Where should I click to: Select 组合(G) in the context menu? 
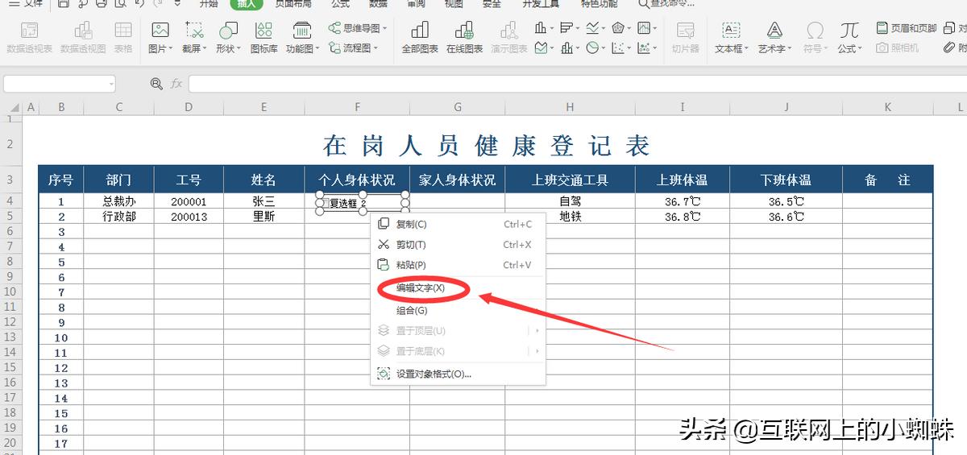click(458, 310)
